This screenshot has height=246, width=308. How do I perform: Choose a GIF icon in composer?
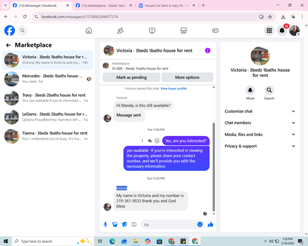point(134,224)
